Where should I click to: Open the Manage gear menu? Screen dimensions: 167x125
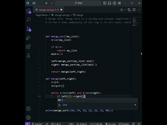[28, 117]
